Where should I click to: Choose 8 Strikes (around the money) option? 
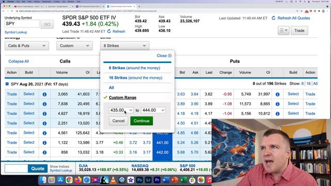(134, 68)
